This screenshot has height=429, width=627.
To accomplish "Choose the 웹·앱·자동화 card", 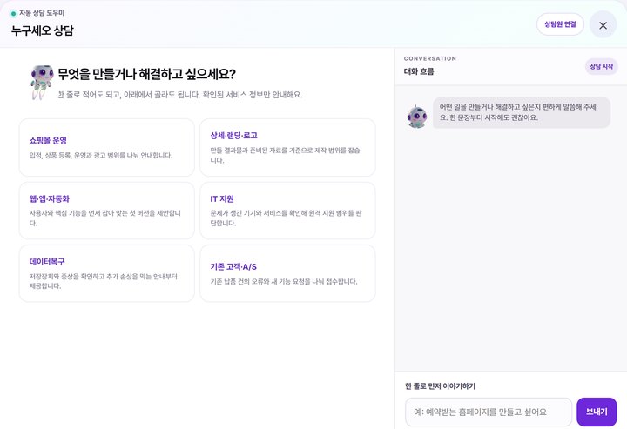I will click(107, 211).
